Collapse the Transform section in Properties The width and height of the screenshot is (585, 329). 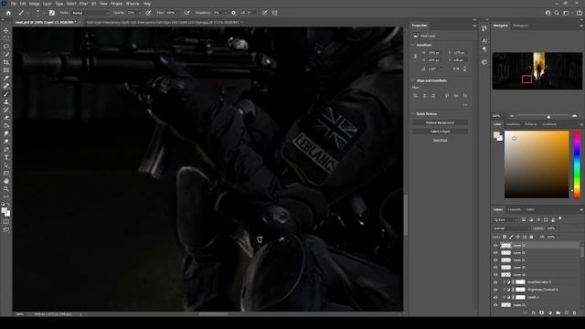[413, 45]
